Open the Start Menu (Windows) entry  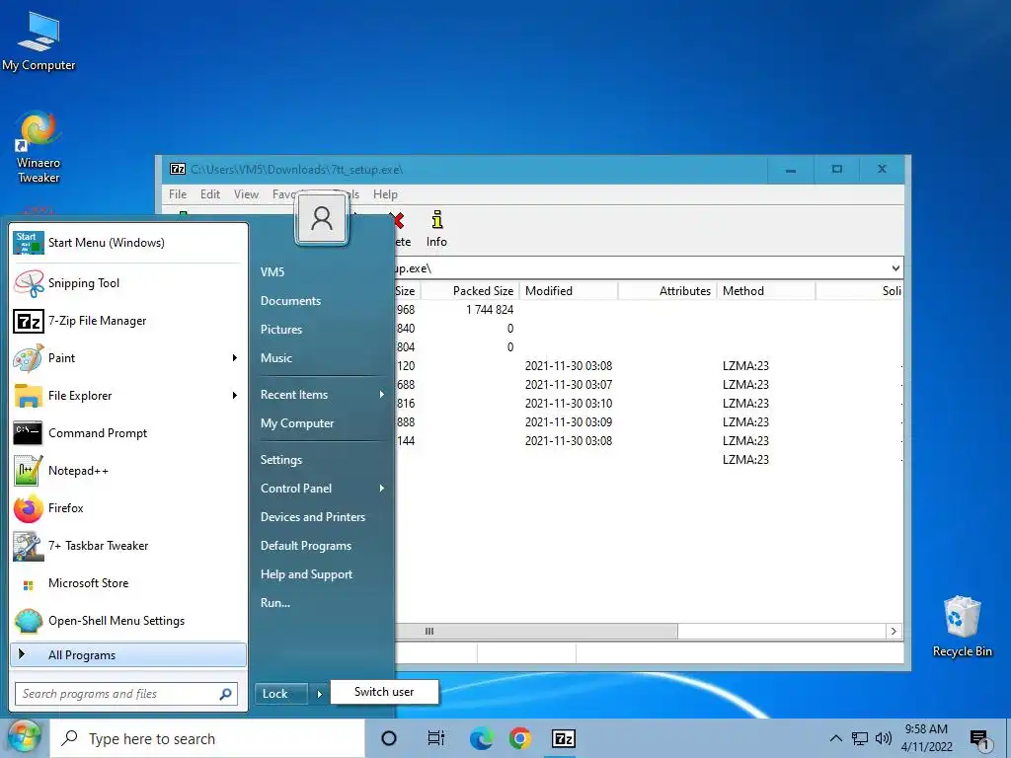pyautogui.click(x=127, y=243)
